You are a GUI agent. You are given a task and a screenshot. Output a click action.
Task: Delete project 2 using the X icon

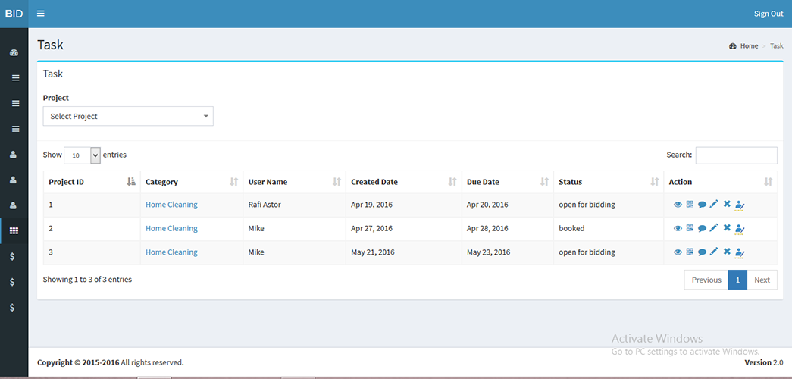(727, 228)
